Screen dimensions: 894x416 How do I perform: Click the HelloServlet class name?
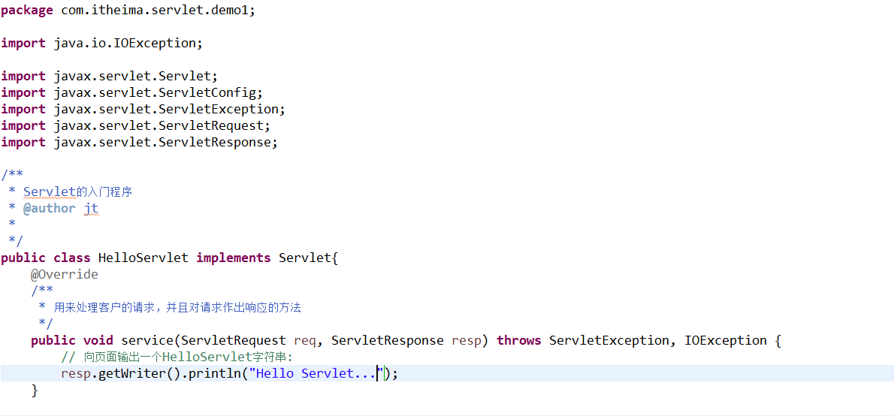click(x=143, y=258)
